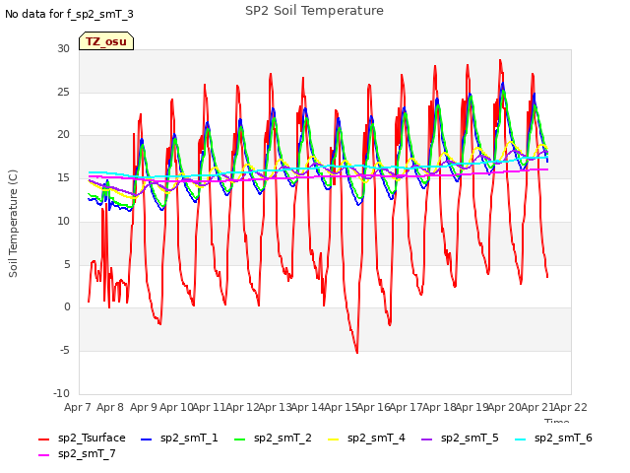Image resolution: width=630 pixels, height=473 pixels.
Task: Click the 5 y-axis tick label
Action: (x=67, y=264)
